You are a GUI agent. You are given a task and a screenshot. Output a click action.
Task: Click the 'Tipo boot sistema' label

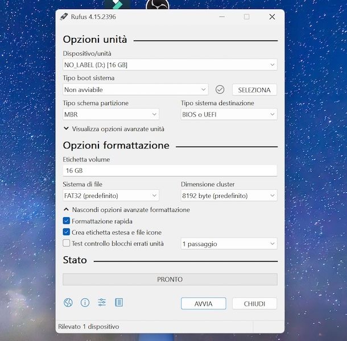point(89,78)
